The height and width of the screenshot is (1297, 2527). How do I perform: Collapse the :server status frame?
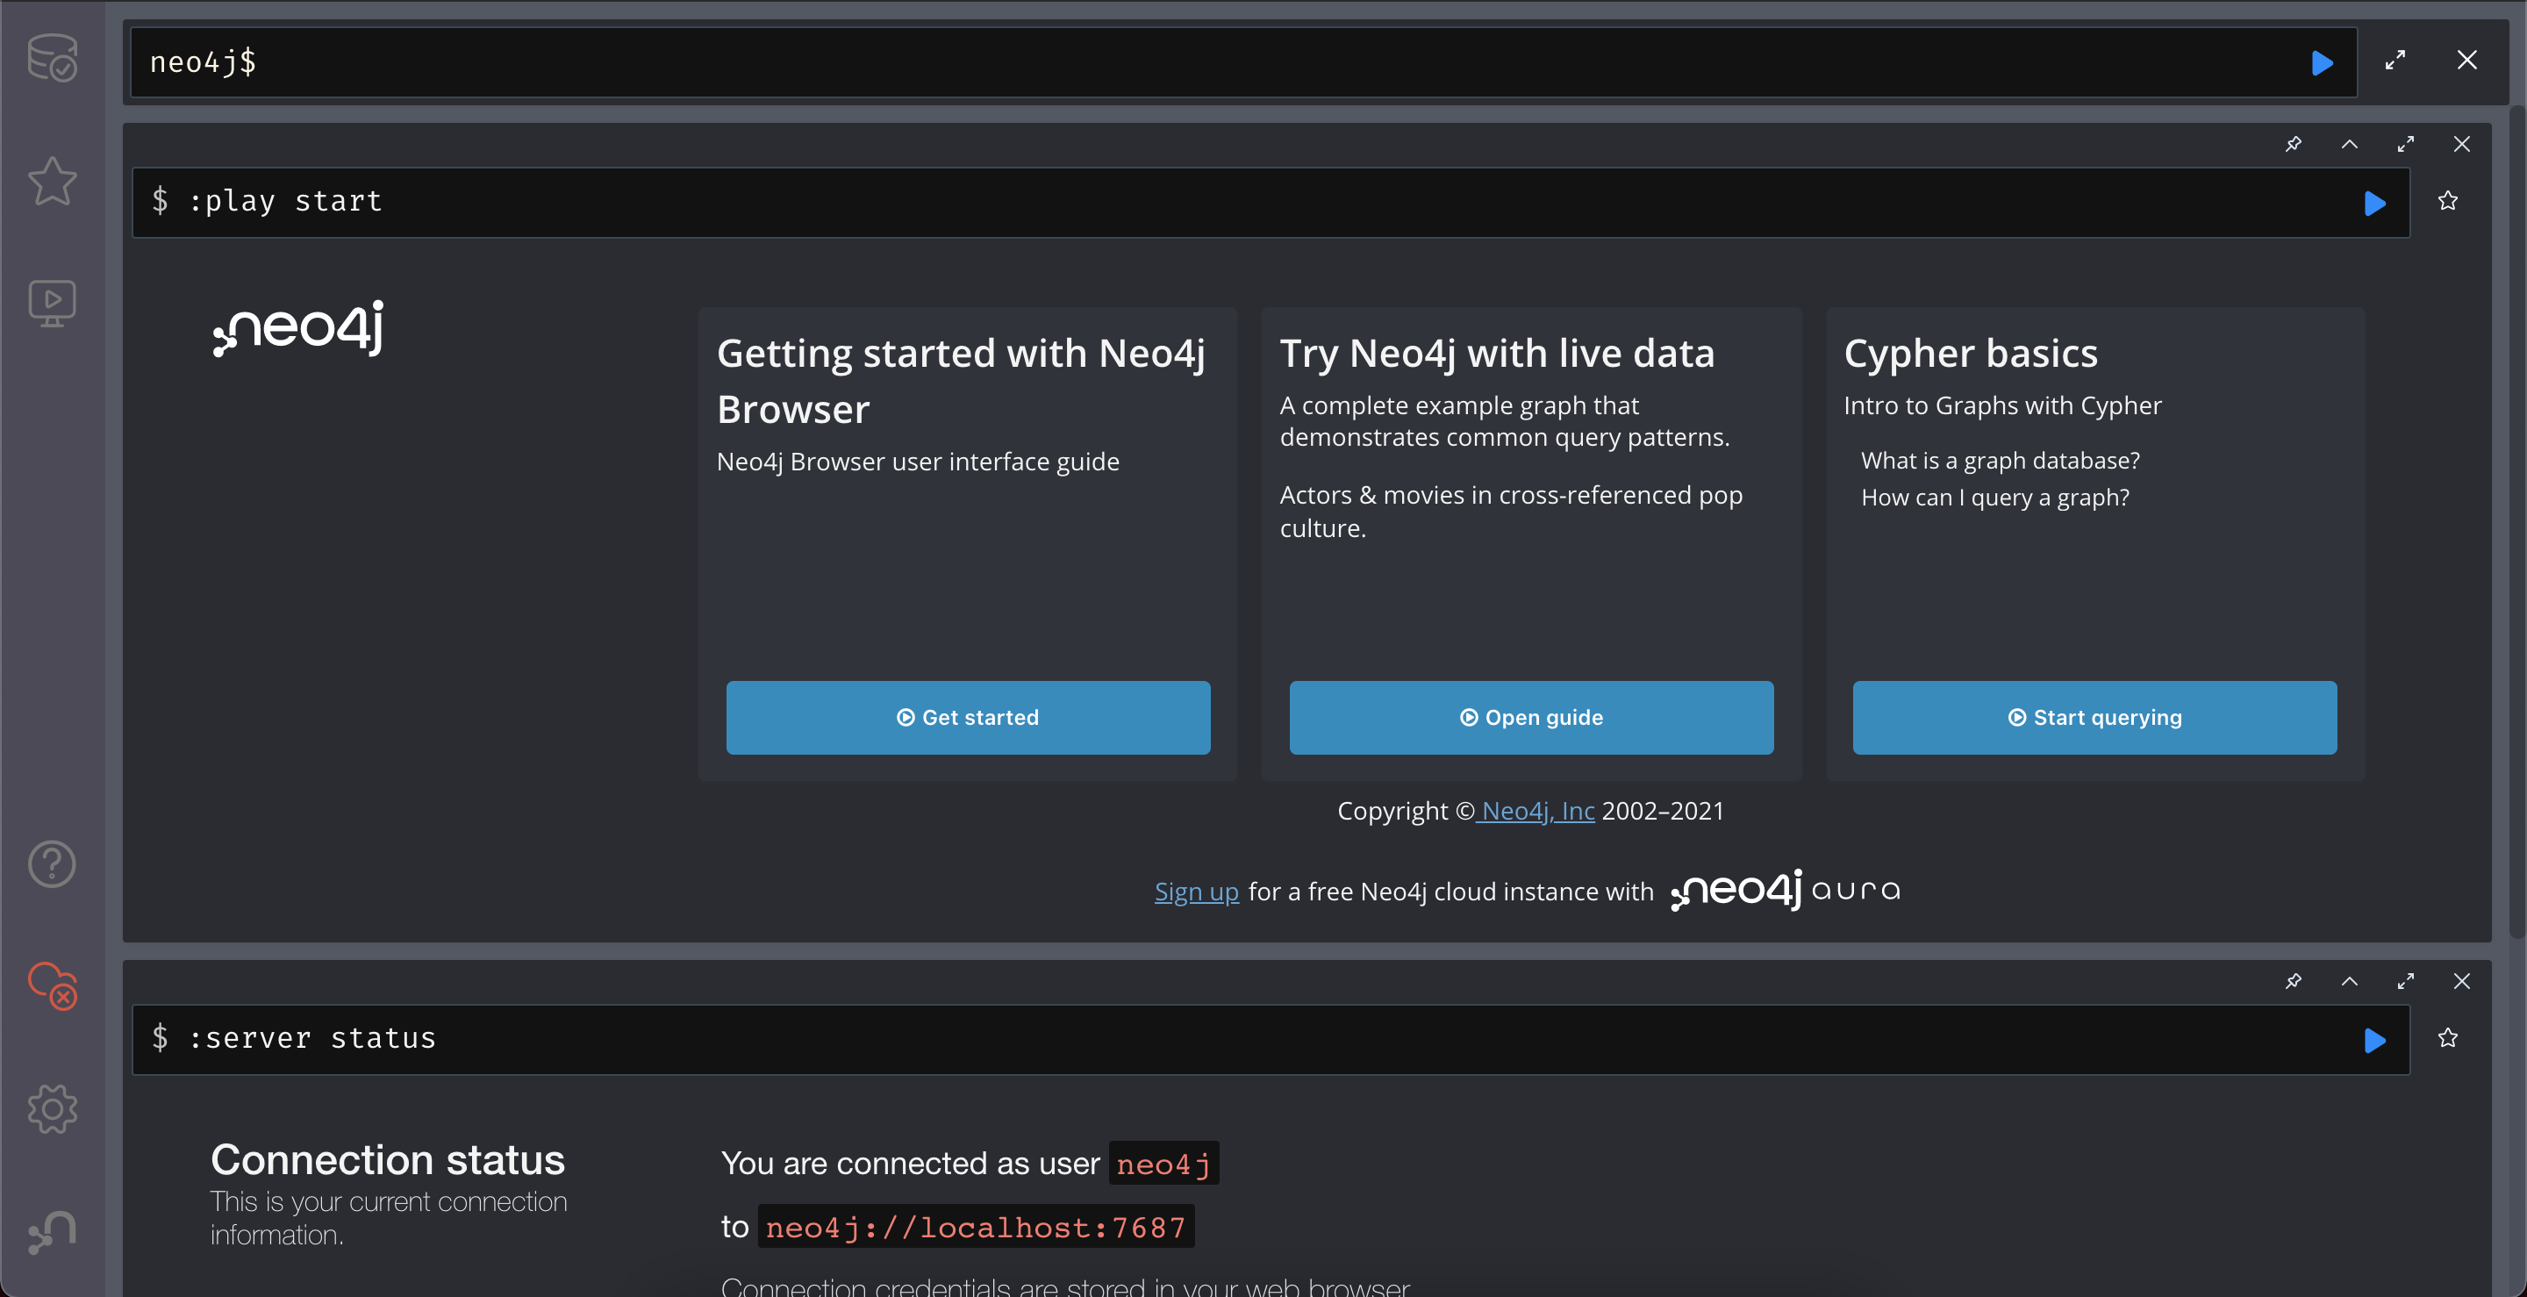click(x=2350, y=981)
